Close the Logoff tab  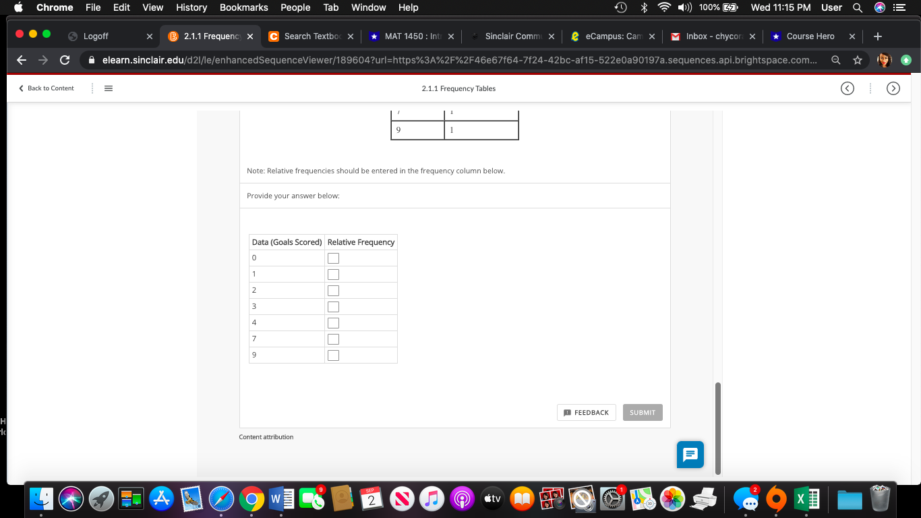[149, 36]
